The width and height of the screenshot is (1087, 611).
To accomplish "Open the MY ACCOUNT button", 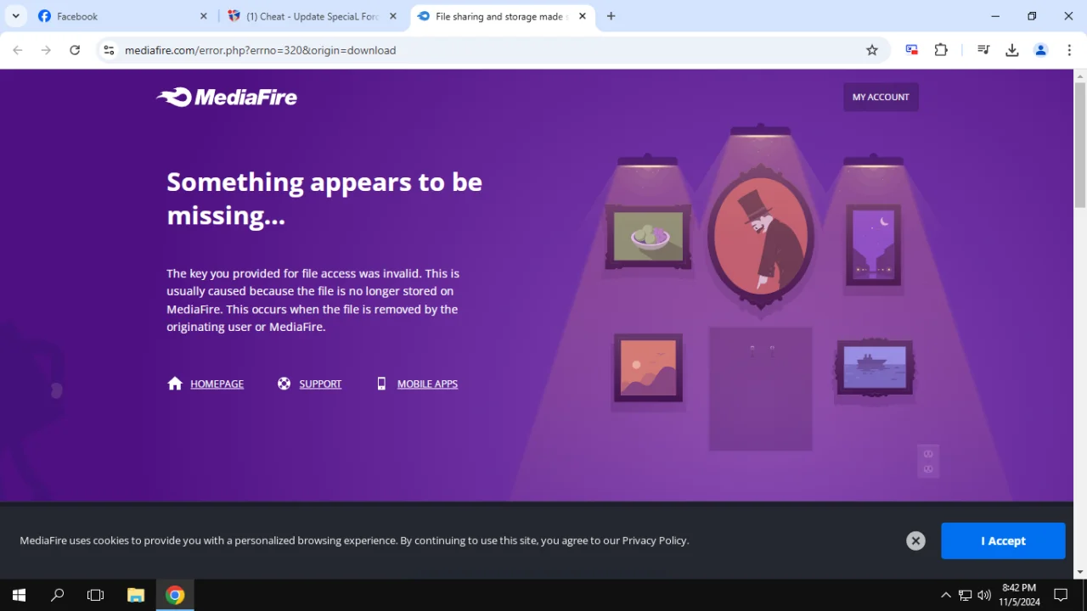I will coord(881,97).
